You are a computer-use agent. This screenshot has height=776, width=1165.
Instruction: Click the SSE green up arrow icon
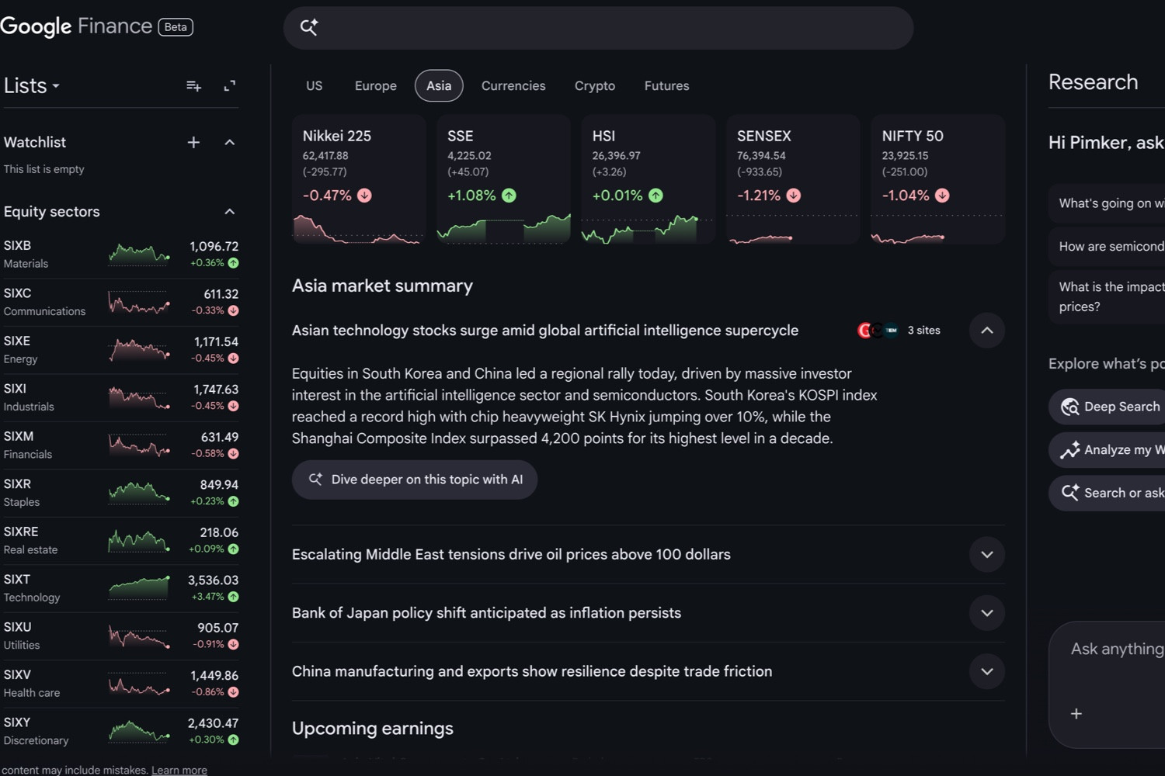coord(509,196)
